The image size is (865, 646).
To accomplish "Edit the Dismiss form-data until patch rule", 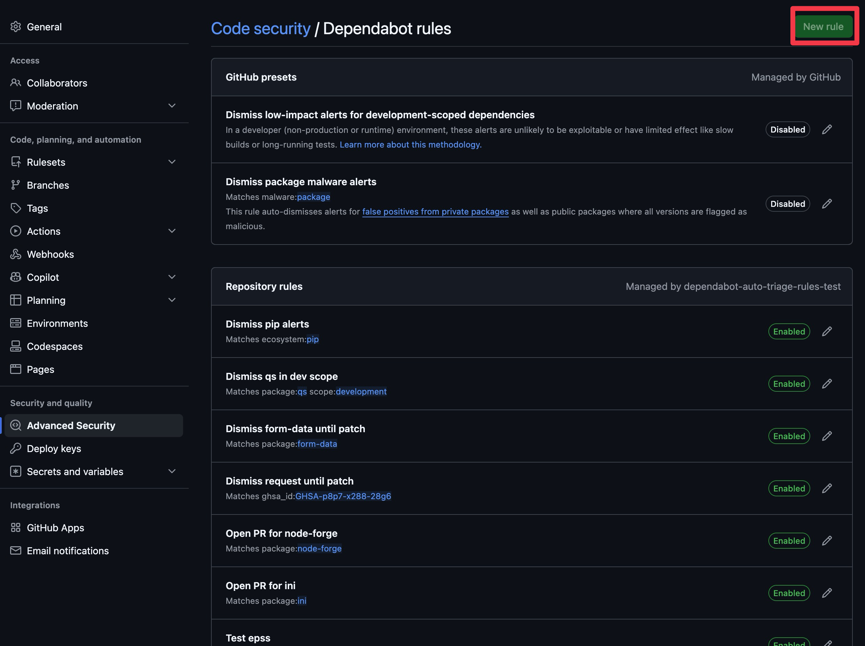I will coord(827,436).
